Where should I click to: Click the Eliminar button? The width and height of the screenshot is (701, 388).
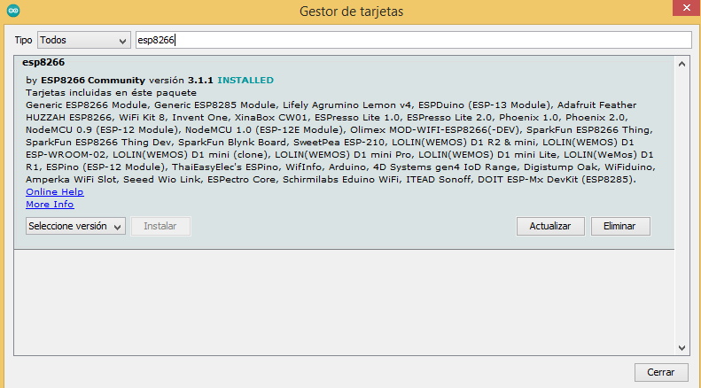pos(620,226)
